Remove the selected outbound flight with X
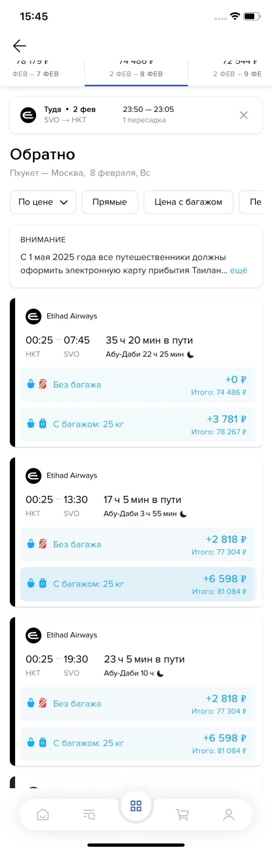The image size is (272, 852). 244,115
